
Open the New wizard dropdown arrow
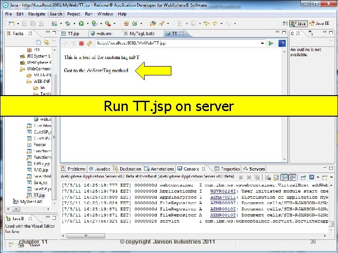pyautogui.click(x=18, y=23)
